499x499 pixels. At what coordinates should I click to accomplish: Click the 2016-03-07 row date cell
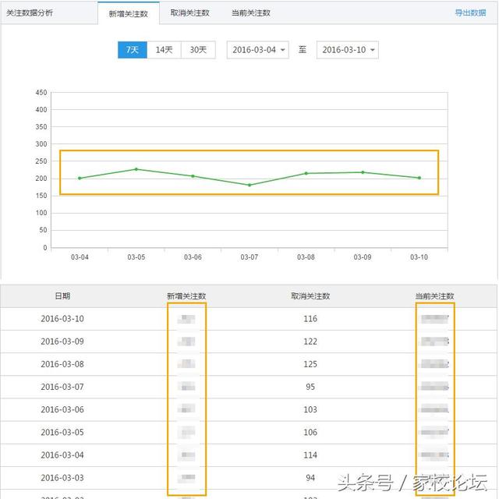tap(62, 387)
